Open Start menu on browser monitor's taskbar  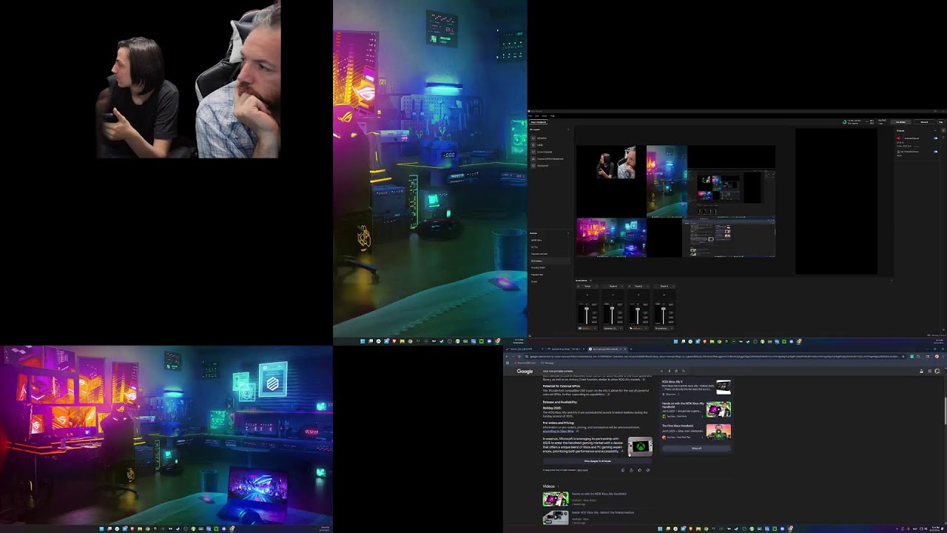click(660, 529)
